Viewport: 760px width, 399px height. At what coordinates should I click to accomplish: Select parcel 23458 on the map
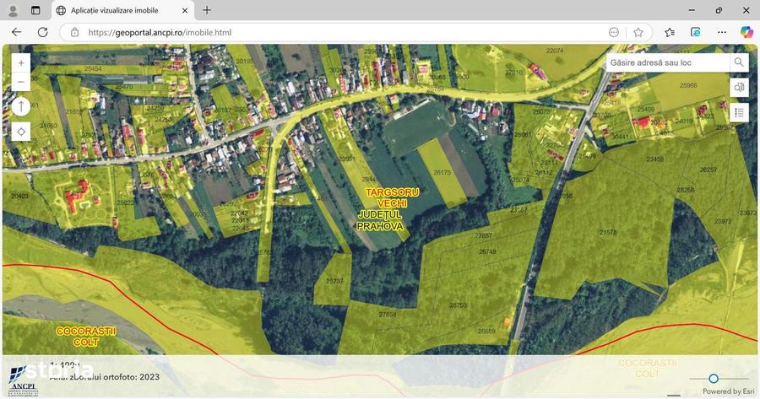(654, 159)
